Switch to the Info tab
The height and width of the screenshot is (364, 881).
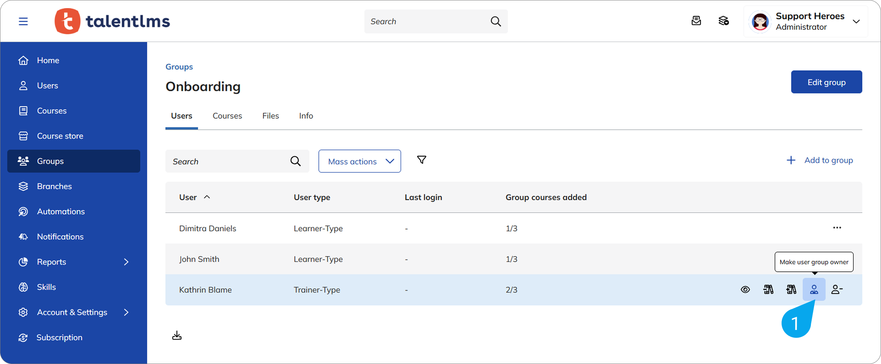(x=306, y=116)
